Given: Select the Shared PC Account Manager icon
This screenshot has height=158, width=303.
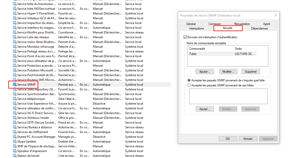Looking at the screenshot, I should [15, 137].
